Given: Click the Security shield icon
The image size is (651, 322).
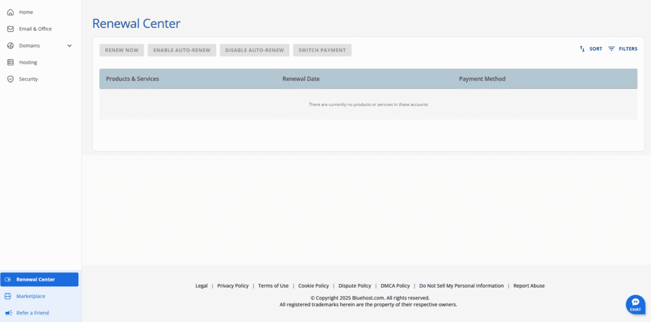Looking at the screenshot, I should click(x=11, y=79).
